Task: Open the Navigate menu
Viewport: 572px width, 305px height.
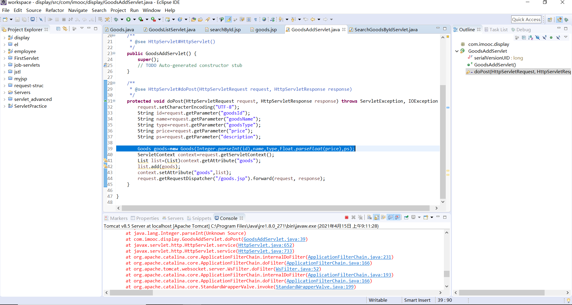Action: tap(78, 10)
